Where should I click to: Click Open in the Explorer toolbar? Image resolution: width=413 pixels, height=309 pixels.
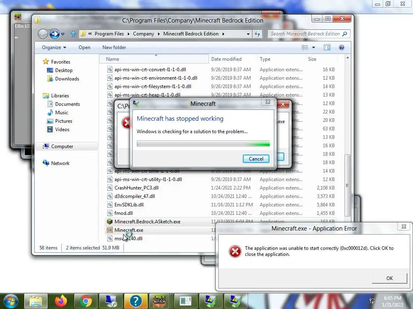(x=84, y=47)
